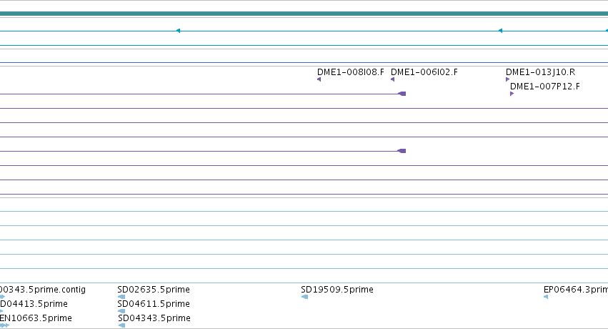Select the SD19509.5prime arrow glyph
The image size is (608, 329).
tap(304, 298)
